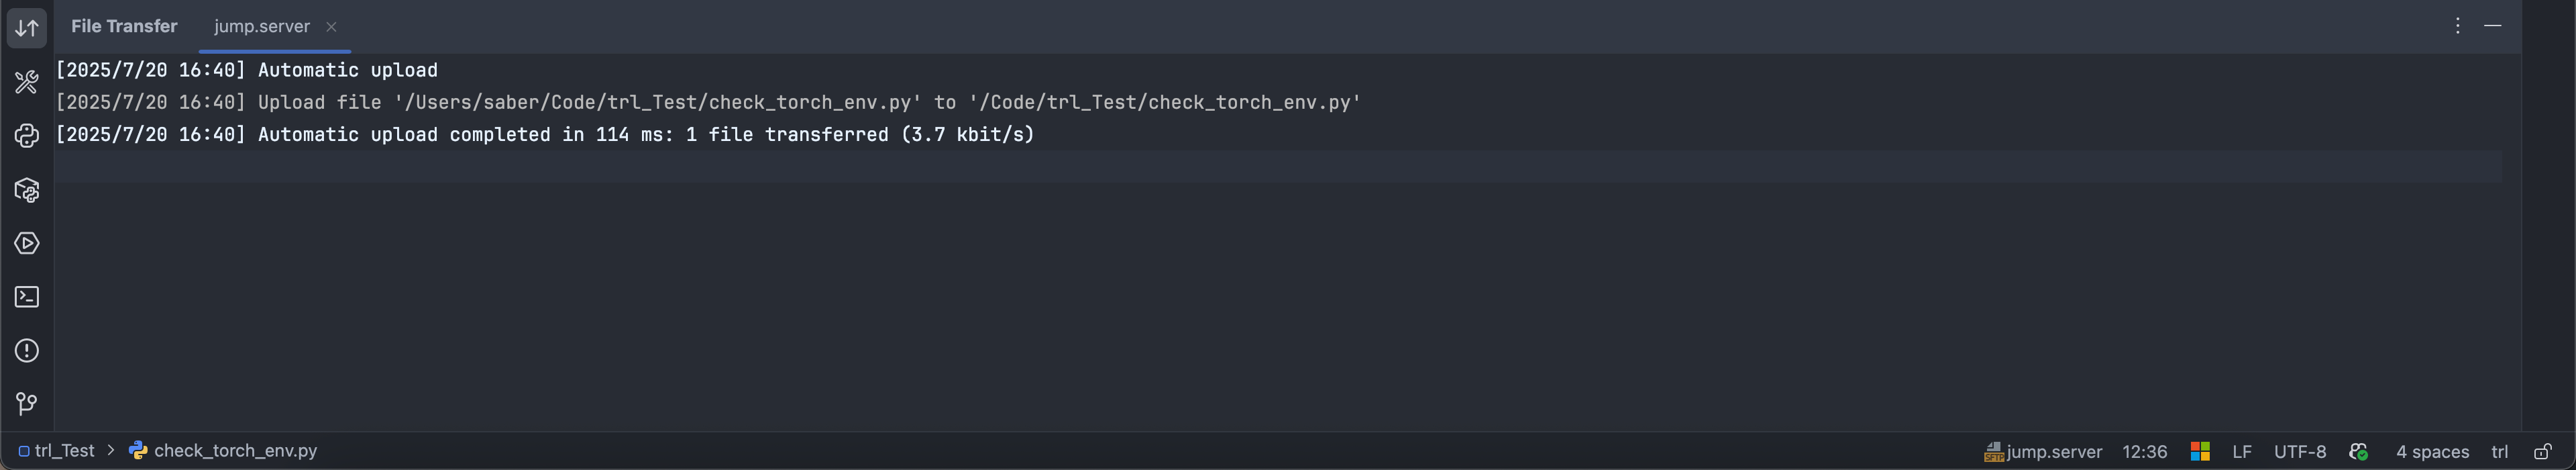Click check_torch_env.py in the breadcrumb
The height and width of the screenshot is (470, 2576).
pyautogui.click(x=235, y=451)
